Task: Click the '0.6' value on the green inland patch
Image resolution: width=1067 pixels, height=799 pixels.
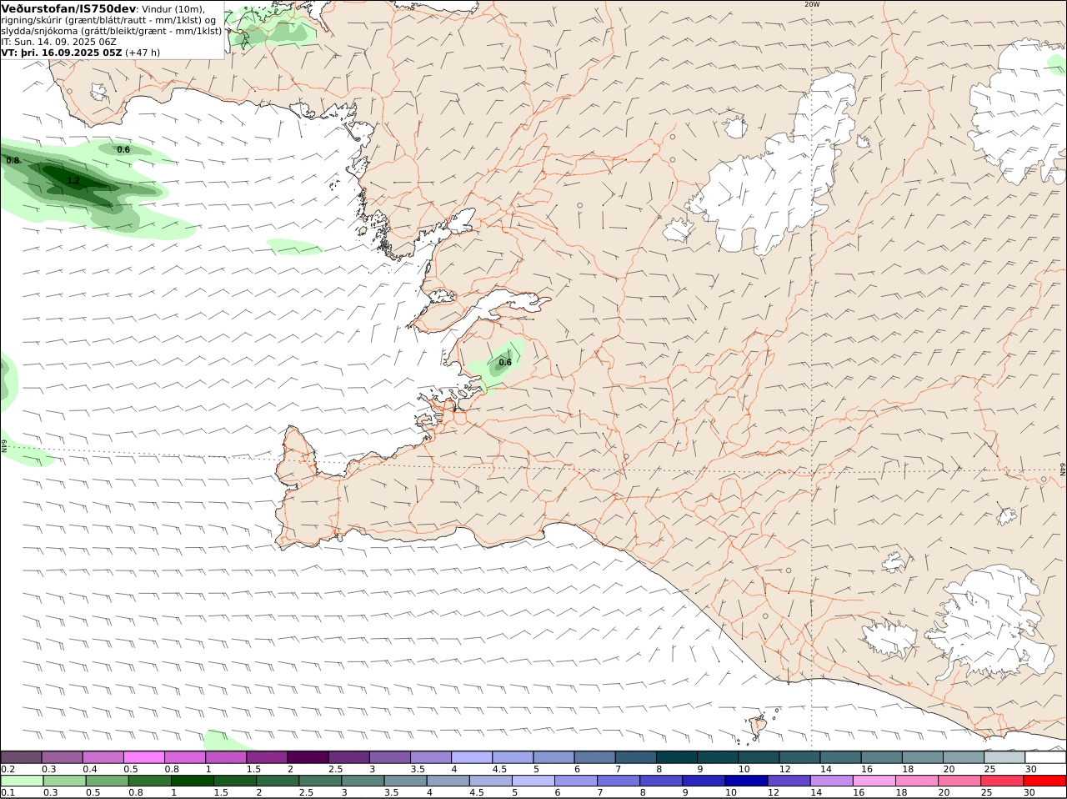Action: (505, 363)
